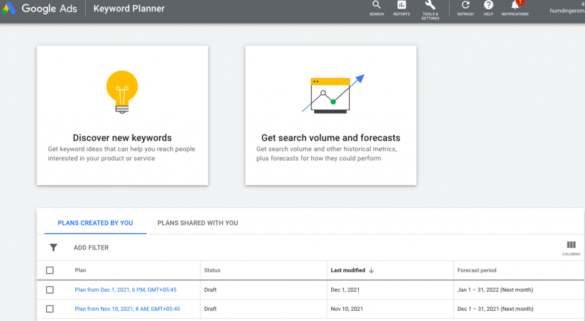The width and height of the screenshot is (585, 321).
Task: Click the filter funnel icon
Action: 53,247
